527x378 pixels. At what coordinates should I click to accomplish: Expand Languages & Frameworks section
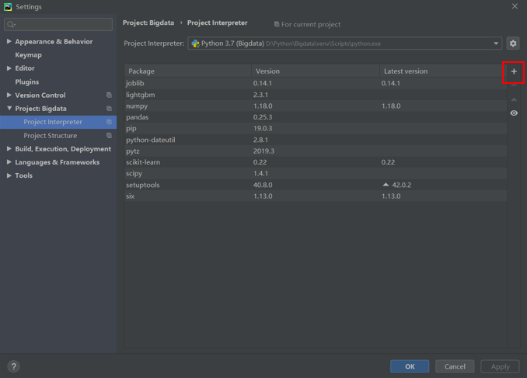9,162
